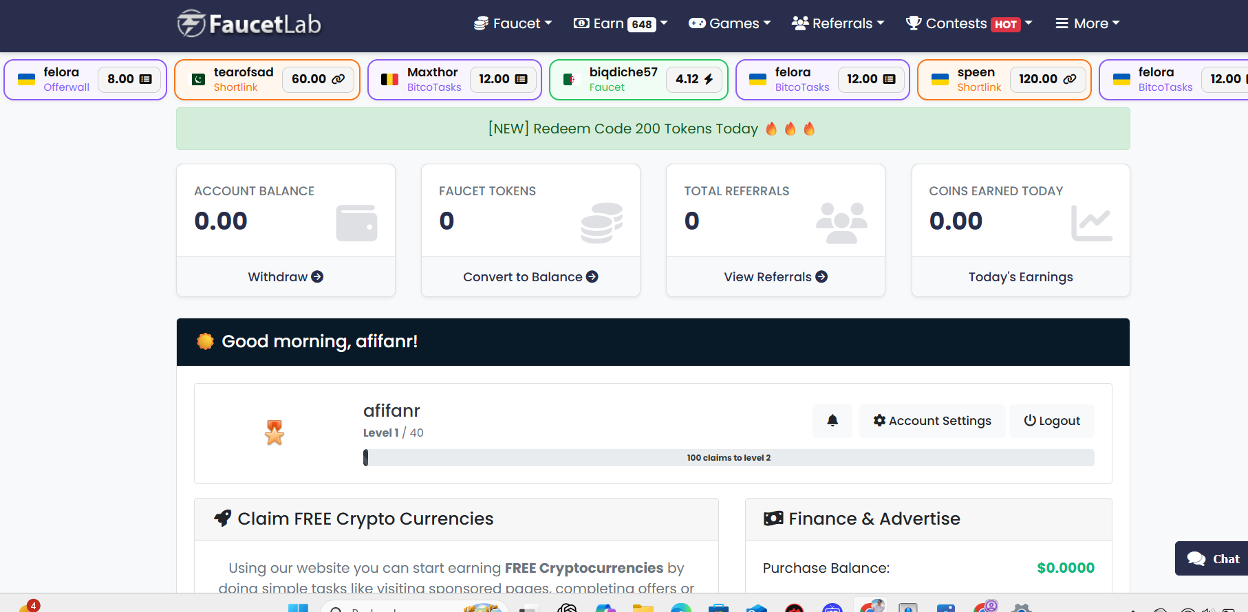Click the chart icon in Coins Earned Today
The width and height of the screenshot is (1248, 612).
1092,223
